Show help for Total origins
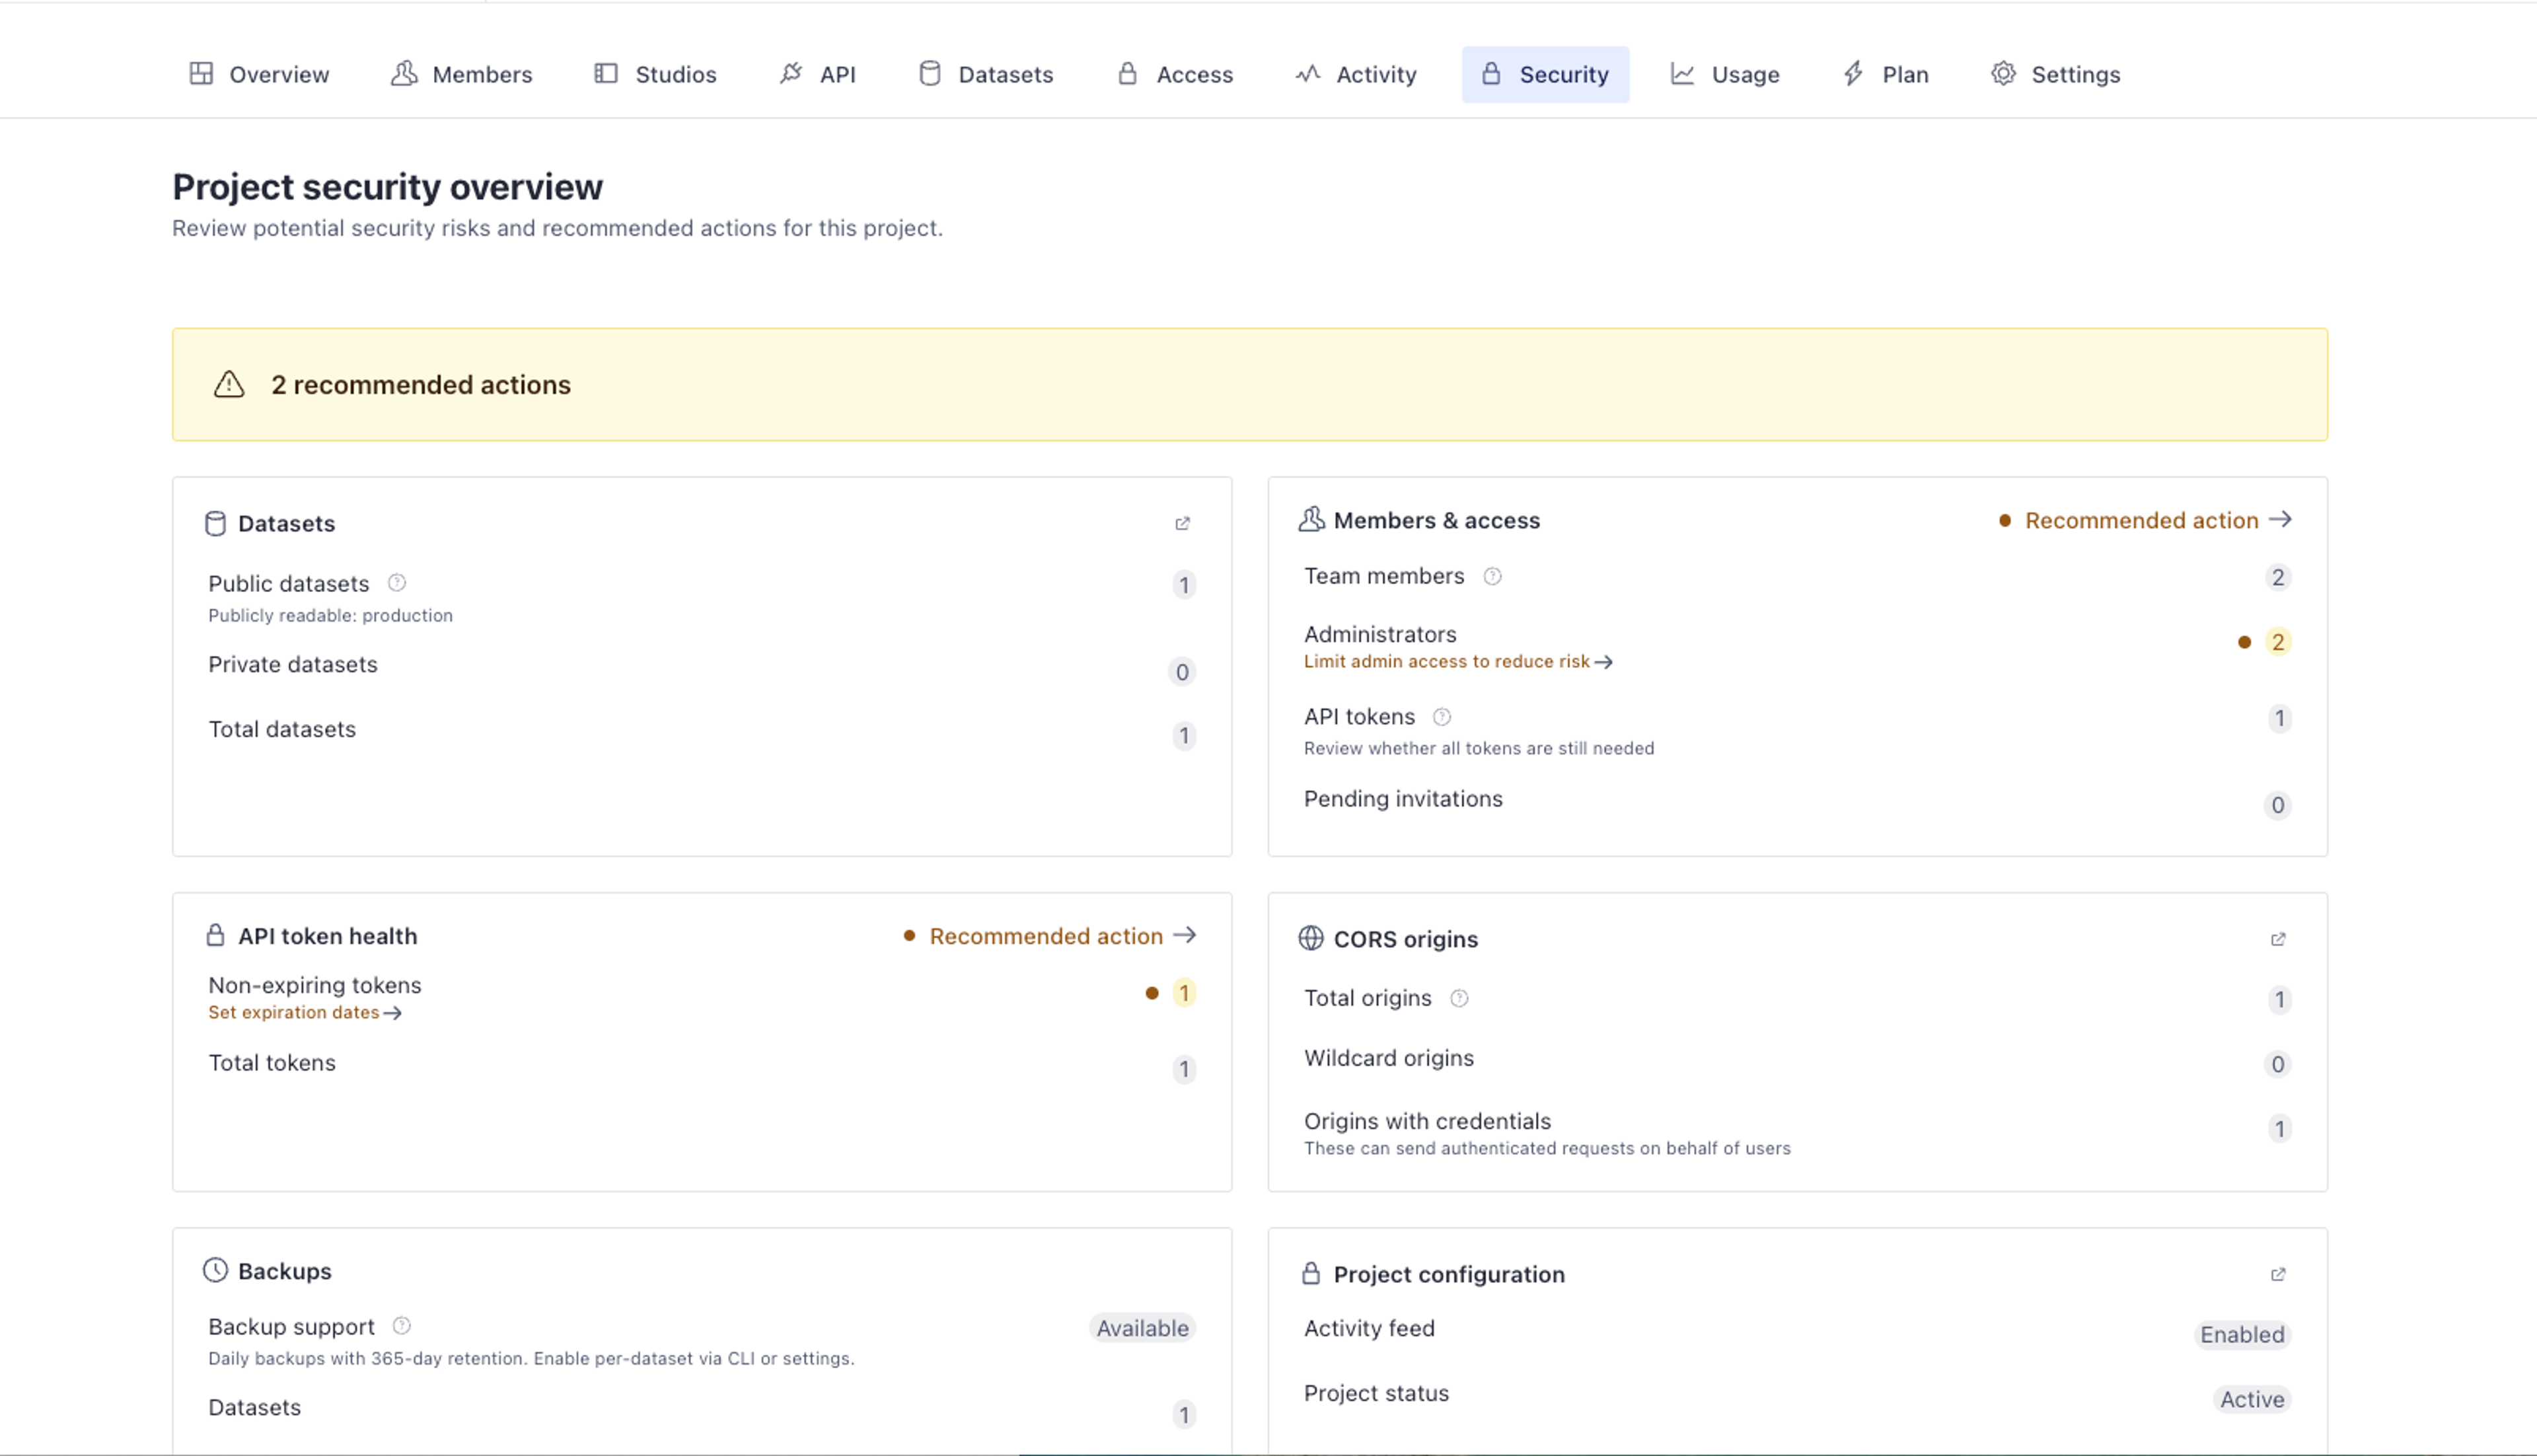Image resolution: width=2537 pixels, height=1456 pixels. tap(1459, 998)
